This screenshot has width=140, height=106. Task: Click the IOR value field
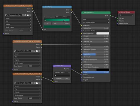point(96,62)
